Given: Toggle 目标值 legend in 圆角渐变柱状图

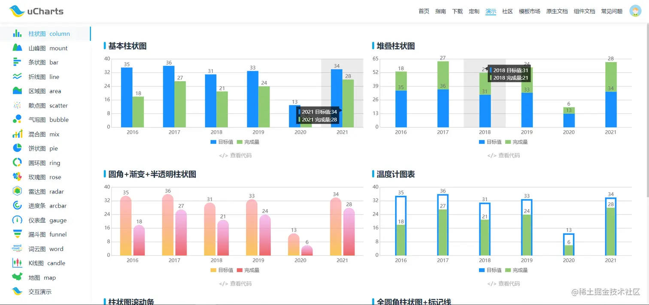Looking at the screenshot, I should [x=221, y=270].
